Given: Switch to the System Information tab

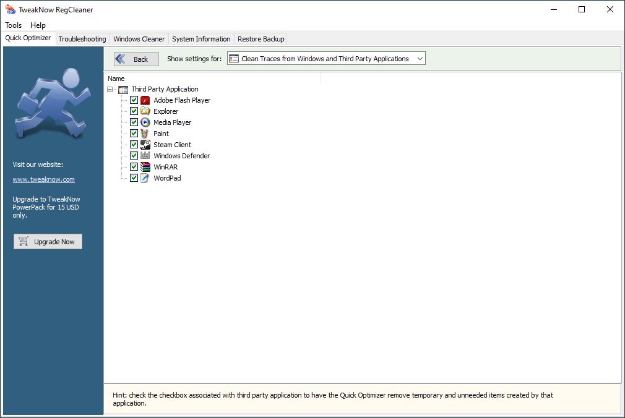Looking at the screenshot, I should pyautogui.click(x=201, y=39).
